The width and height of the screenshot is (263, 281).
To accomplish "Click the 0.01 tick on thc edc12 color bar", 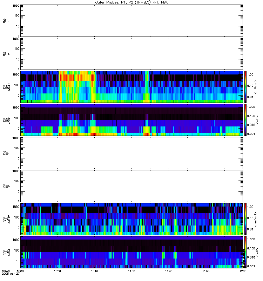I will [250, 229].
